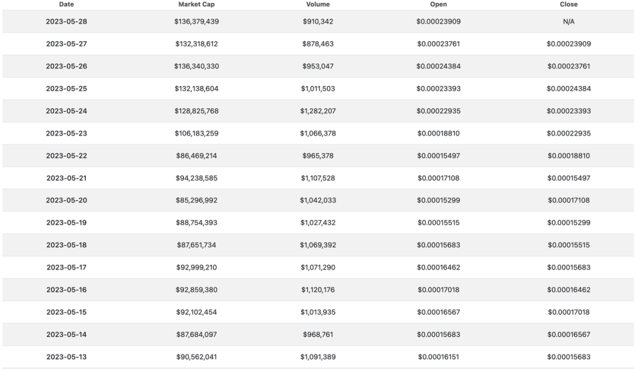
Task: Select market cap $90,562,041 cell
Action: click(x=196, y=357)
